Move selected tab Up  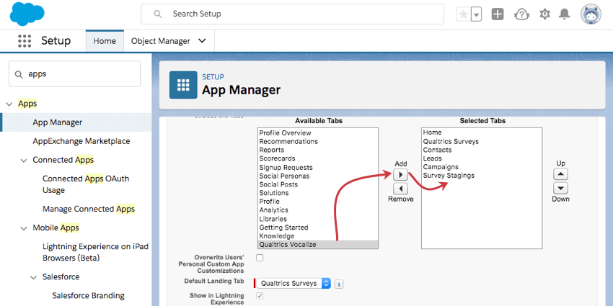560,174
